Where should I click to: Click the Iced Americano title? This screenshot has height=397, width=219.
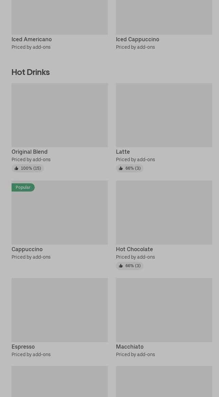click(x=32, y=39)
